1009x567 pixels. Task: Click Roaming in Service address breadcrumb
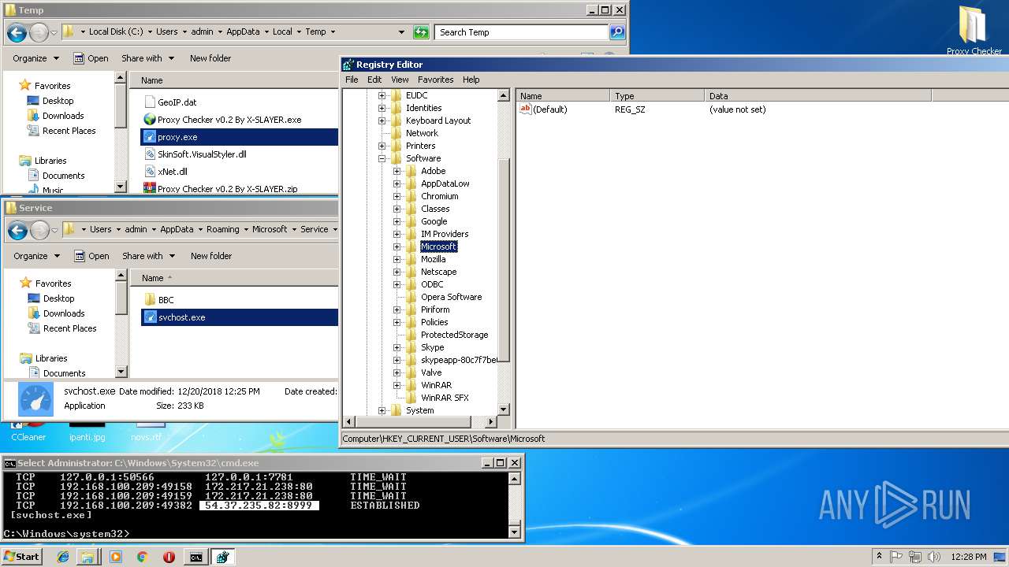pos(222,229)
